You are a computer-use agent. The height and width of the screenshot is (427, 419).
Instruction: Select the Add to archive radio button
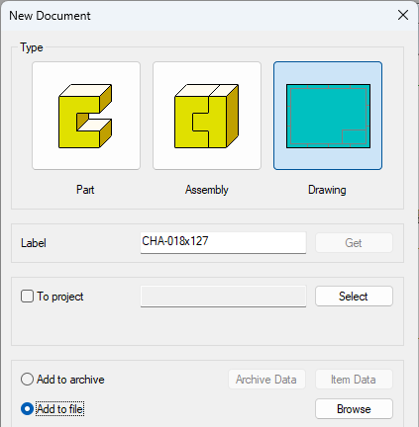pyautogui.click(x=27, y=380)
